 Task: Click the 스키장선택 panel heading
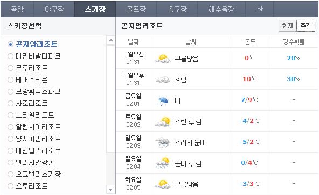click(x=24, y=26)
